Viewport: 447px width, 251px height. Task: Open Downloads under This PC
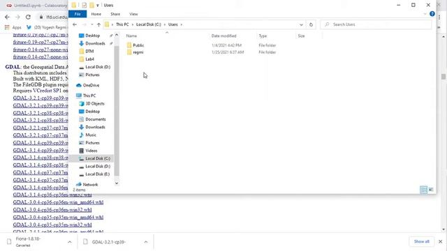(x=95, y=127)
